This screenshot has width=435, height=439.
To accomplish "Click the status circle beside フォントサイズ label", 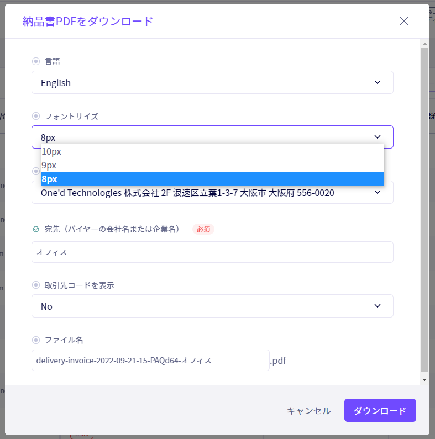I will 36,116.
